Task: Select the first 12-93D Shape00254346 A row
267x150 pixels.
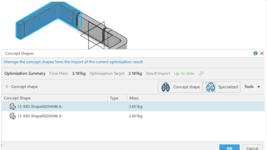Action: (x=39, y=107)
